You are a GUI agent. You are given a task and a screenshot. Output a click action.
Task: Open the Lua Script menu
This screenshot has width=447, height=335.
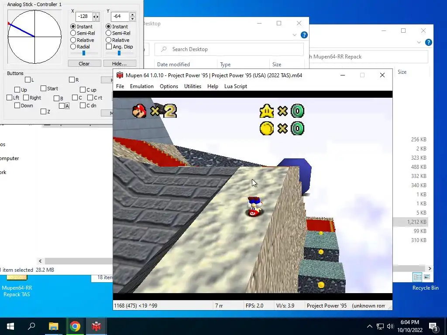[235, 86]
